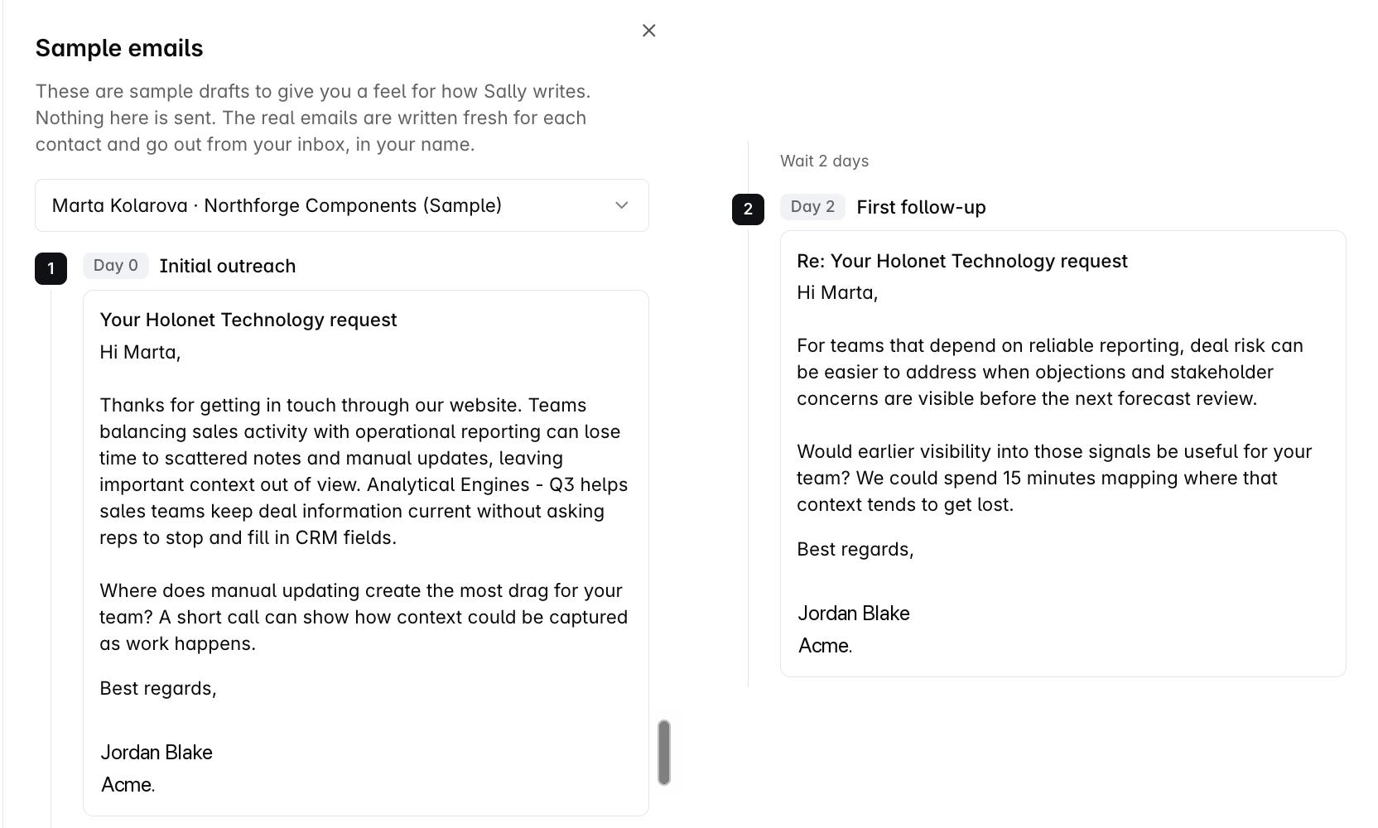
Task: Click "Acme." in the initial outreach signature
Action: (128, 784)
